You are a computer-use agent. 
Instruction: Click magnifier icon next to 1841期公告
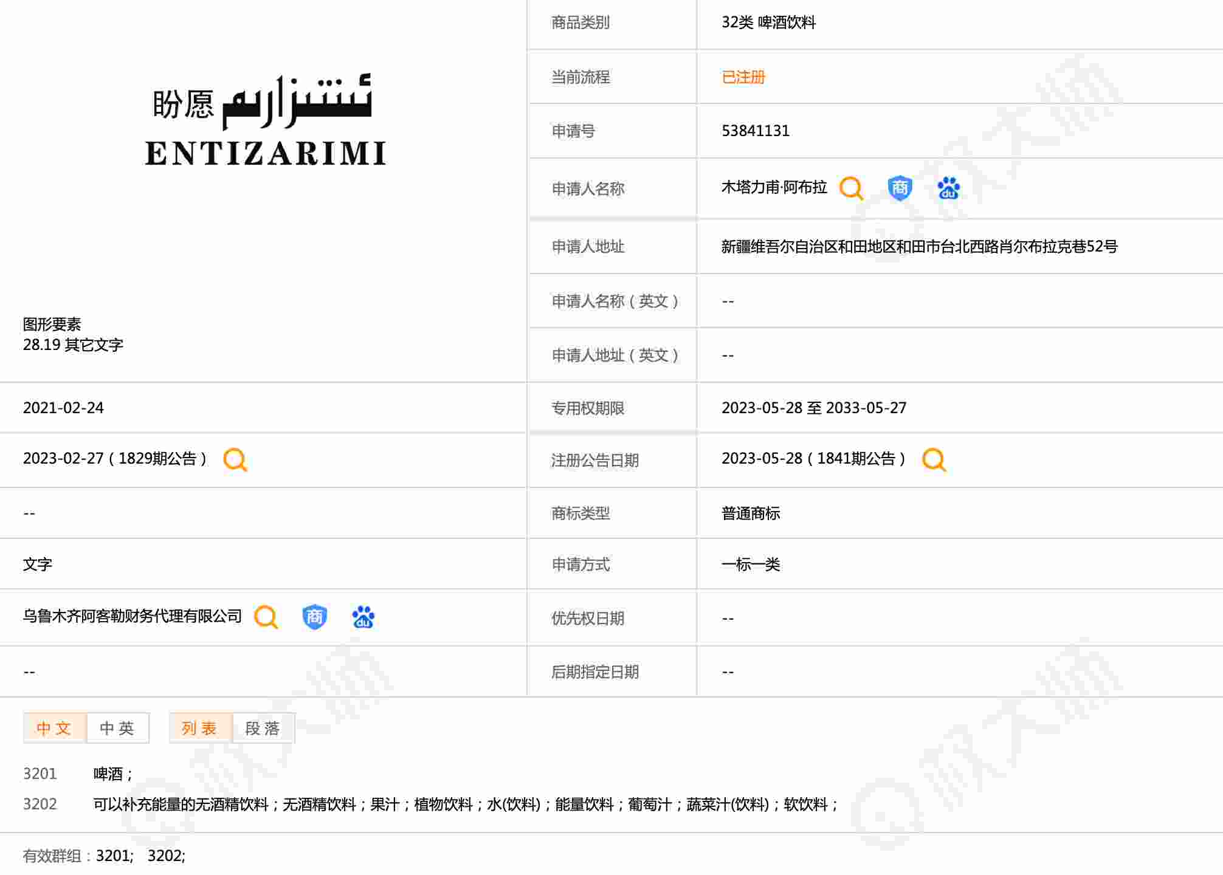pyautogui.click(x=934, y=459)
